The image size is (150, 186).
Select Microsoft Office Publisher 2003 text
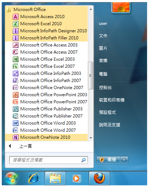point(51,109)
